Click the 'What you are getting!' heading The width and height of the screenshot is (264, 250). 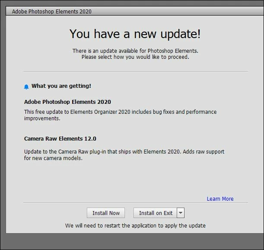coord(61,86)
